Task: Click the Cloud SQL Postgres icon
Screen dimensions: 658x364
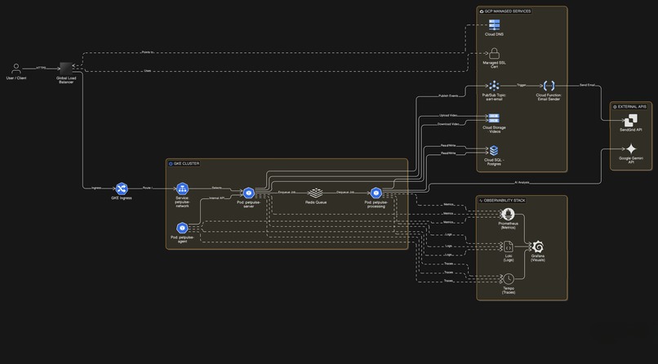Action: (494, 150)
